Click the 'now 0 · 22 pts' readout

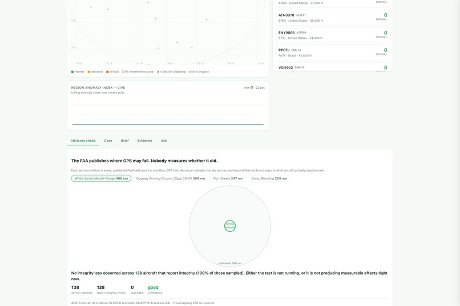click(x=254, y=88)
